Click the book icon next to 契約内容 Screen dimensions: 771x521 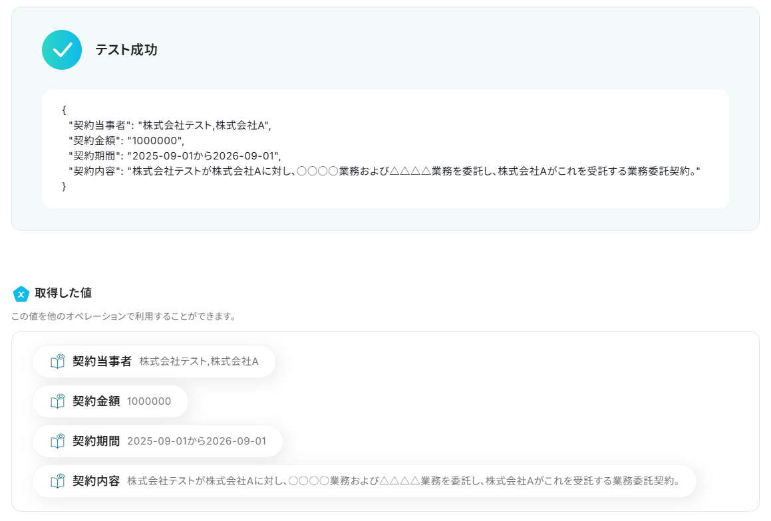[x=57, y=480]
